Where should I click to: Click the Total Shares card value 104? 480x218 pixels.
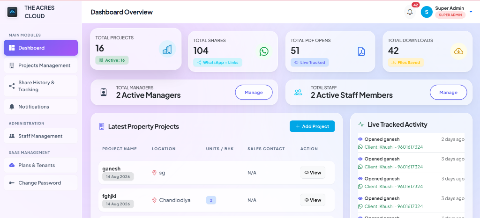[x=201, y=51]
